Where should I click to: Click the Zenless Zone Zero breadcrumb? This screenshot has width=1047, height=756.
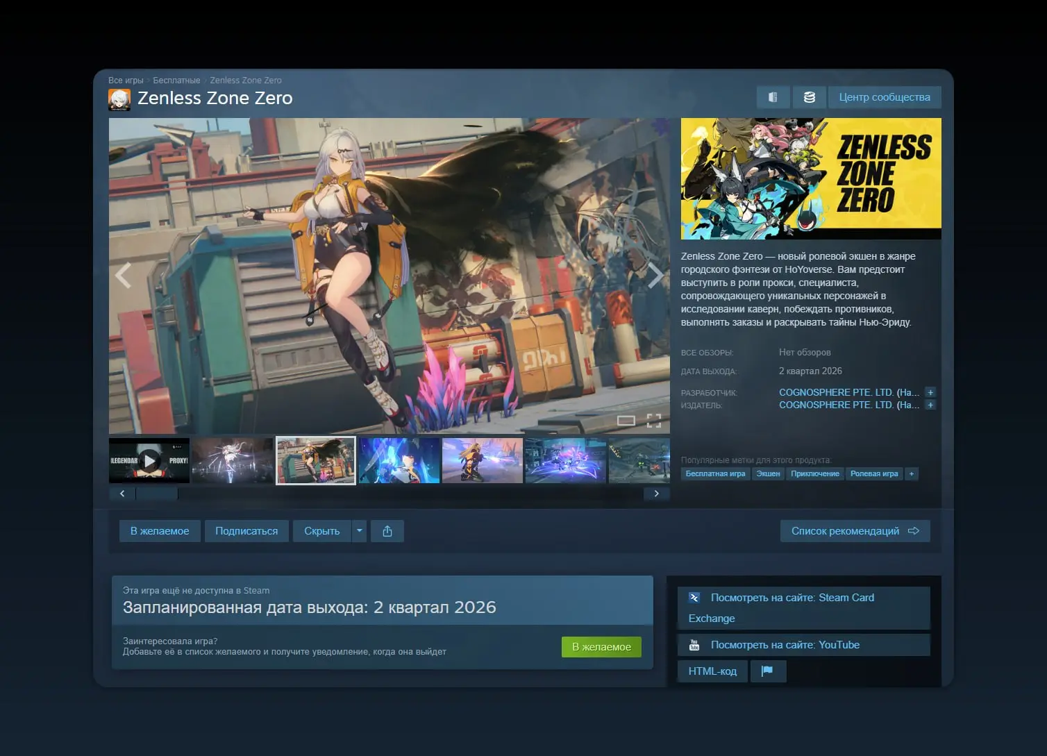click(246, 80)
